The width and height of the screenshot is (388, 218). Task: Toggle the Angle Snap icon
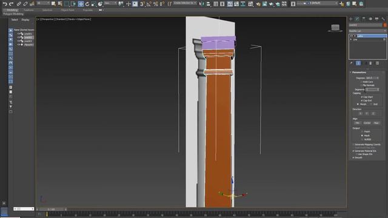[149, 4]
